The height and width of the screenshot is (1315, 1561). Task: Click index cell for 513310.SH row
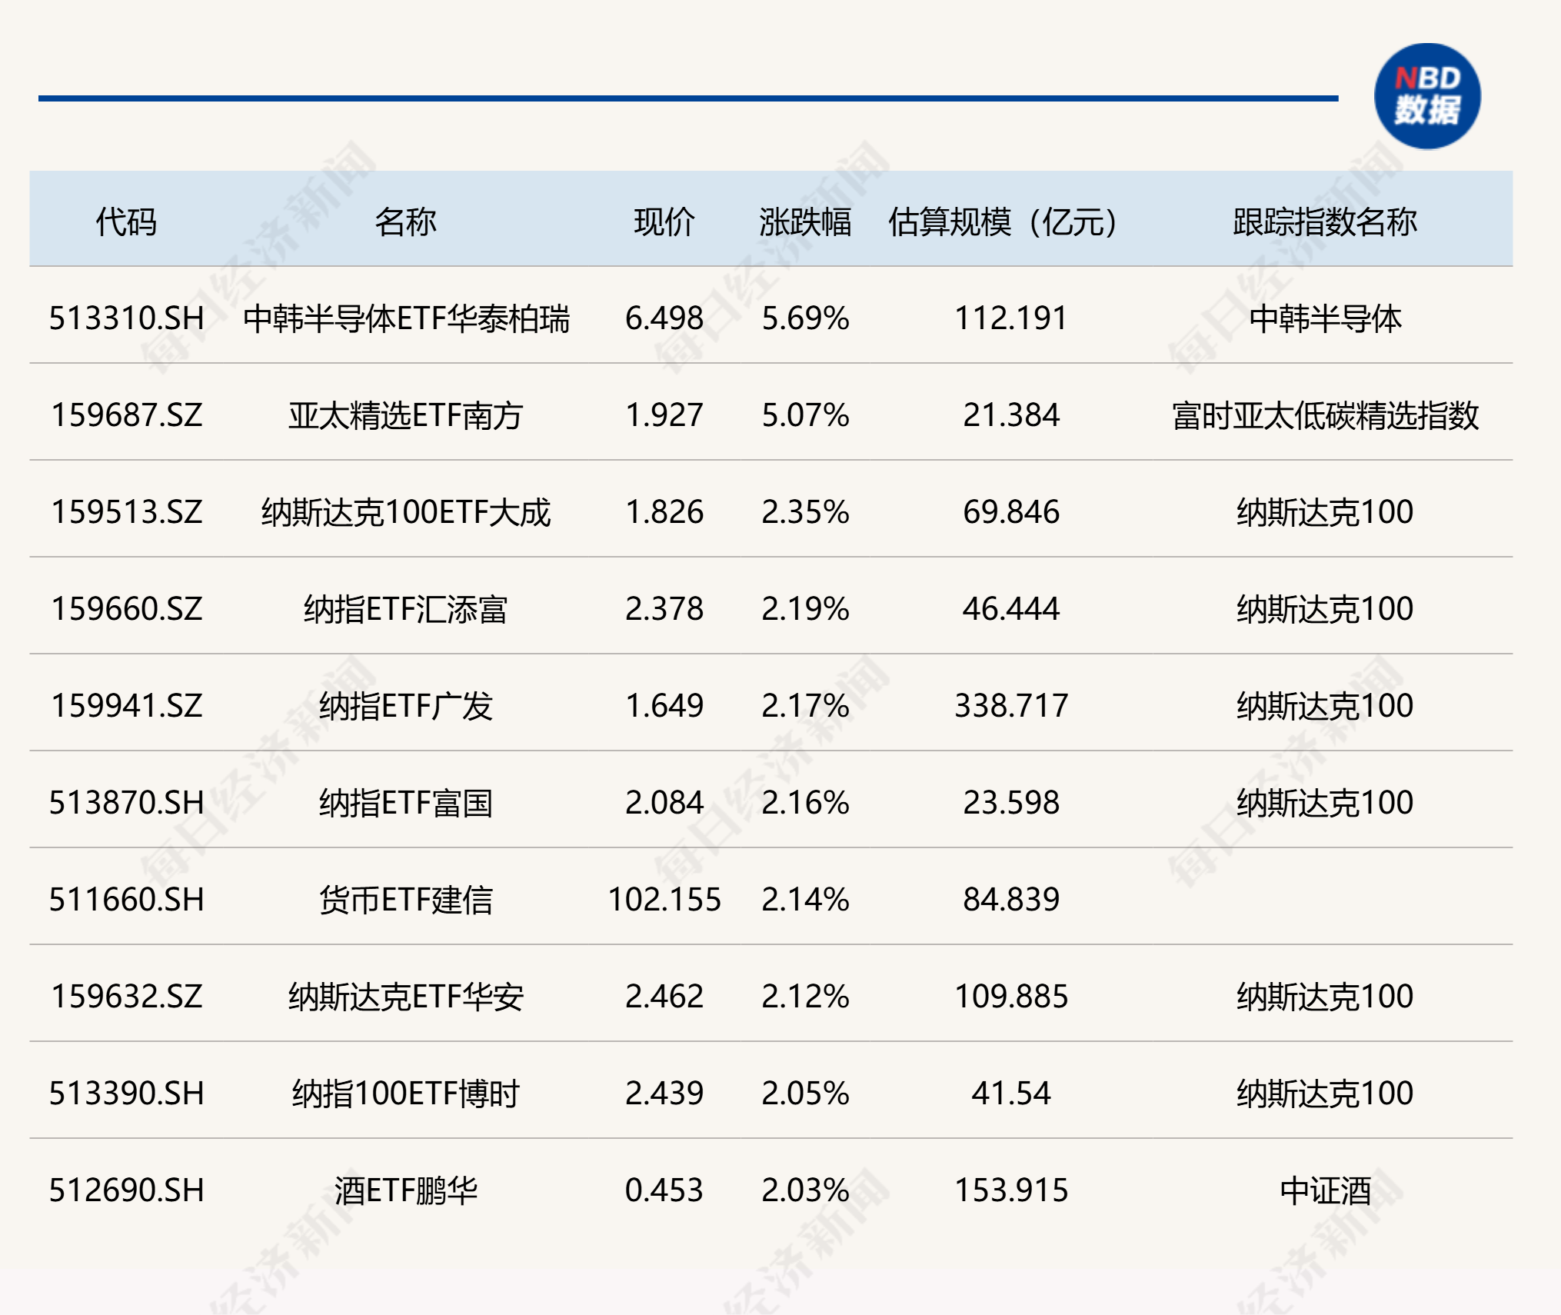[1325, 318]
